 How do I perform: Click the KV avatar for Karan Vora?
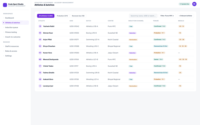pyautogui.click(x=40, y=53)
